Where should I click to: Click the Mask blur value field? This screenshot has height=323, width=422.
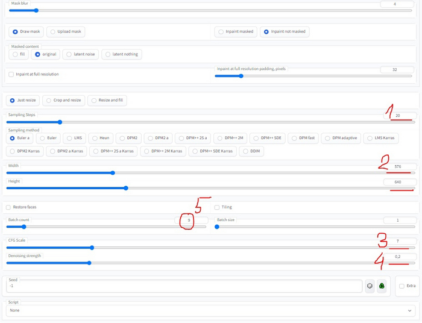point(397,4)
